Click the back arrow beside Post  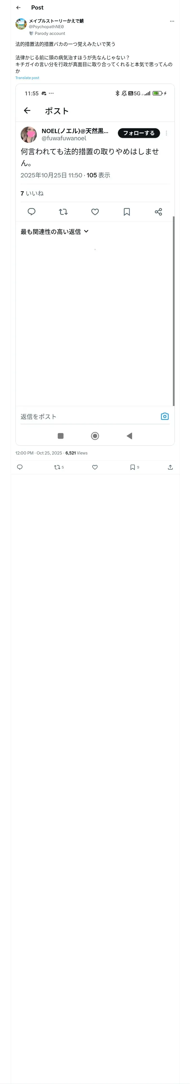18,8
